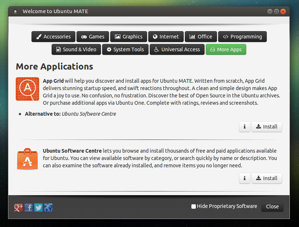299x227 pixels.
Task: Install Ubuntu Software Centre
Action: [266, 178]
